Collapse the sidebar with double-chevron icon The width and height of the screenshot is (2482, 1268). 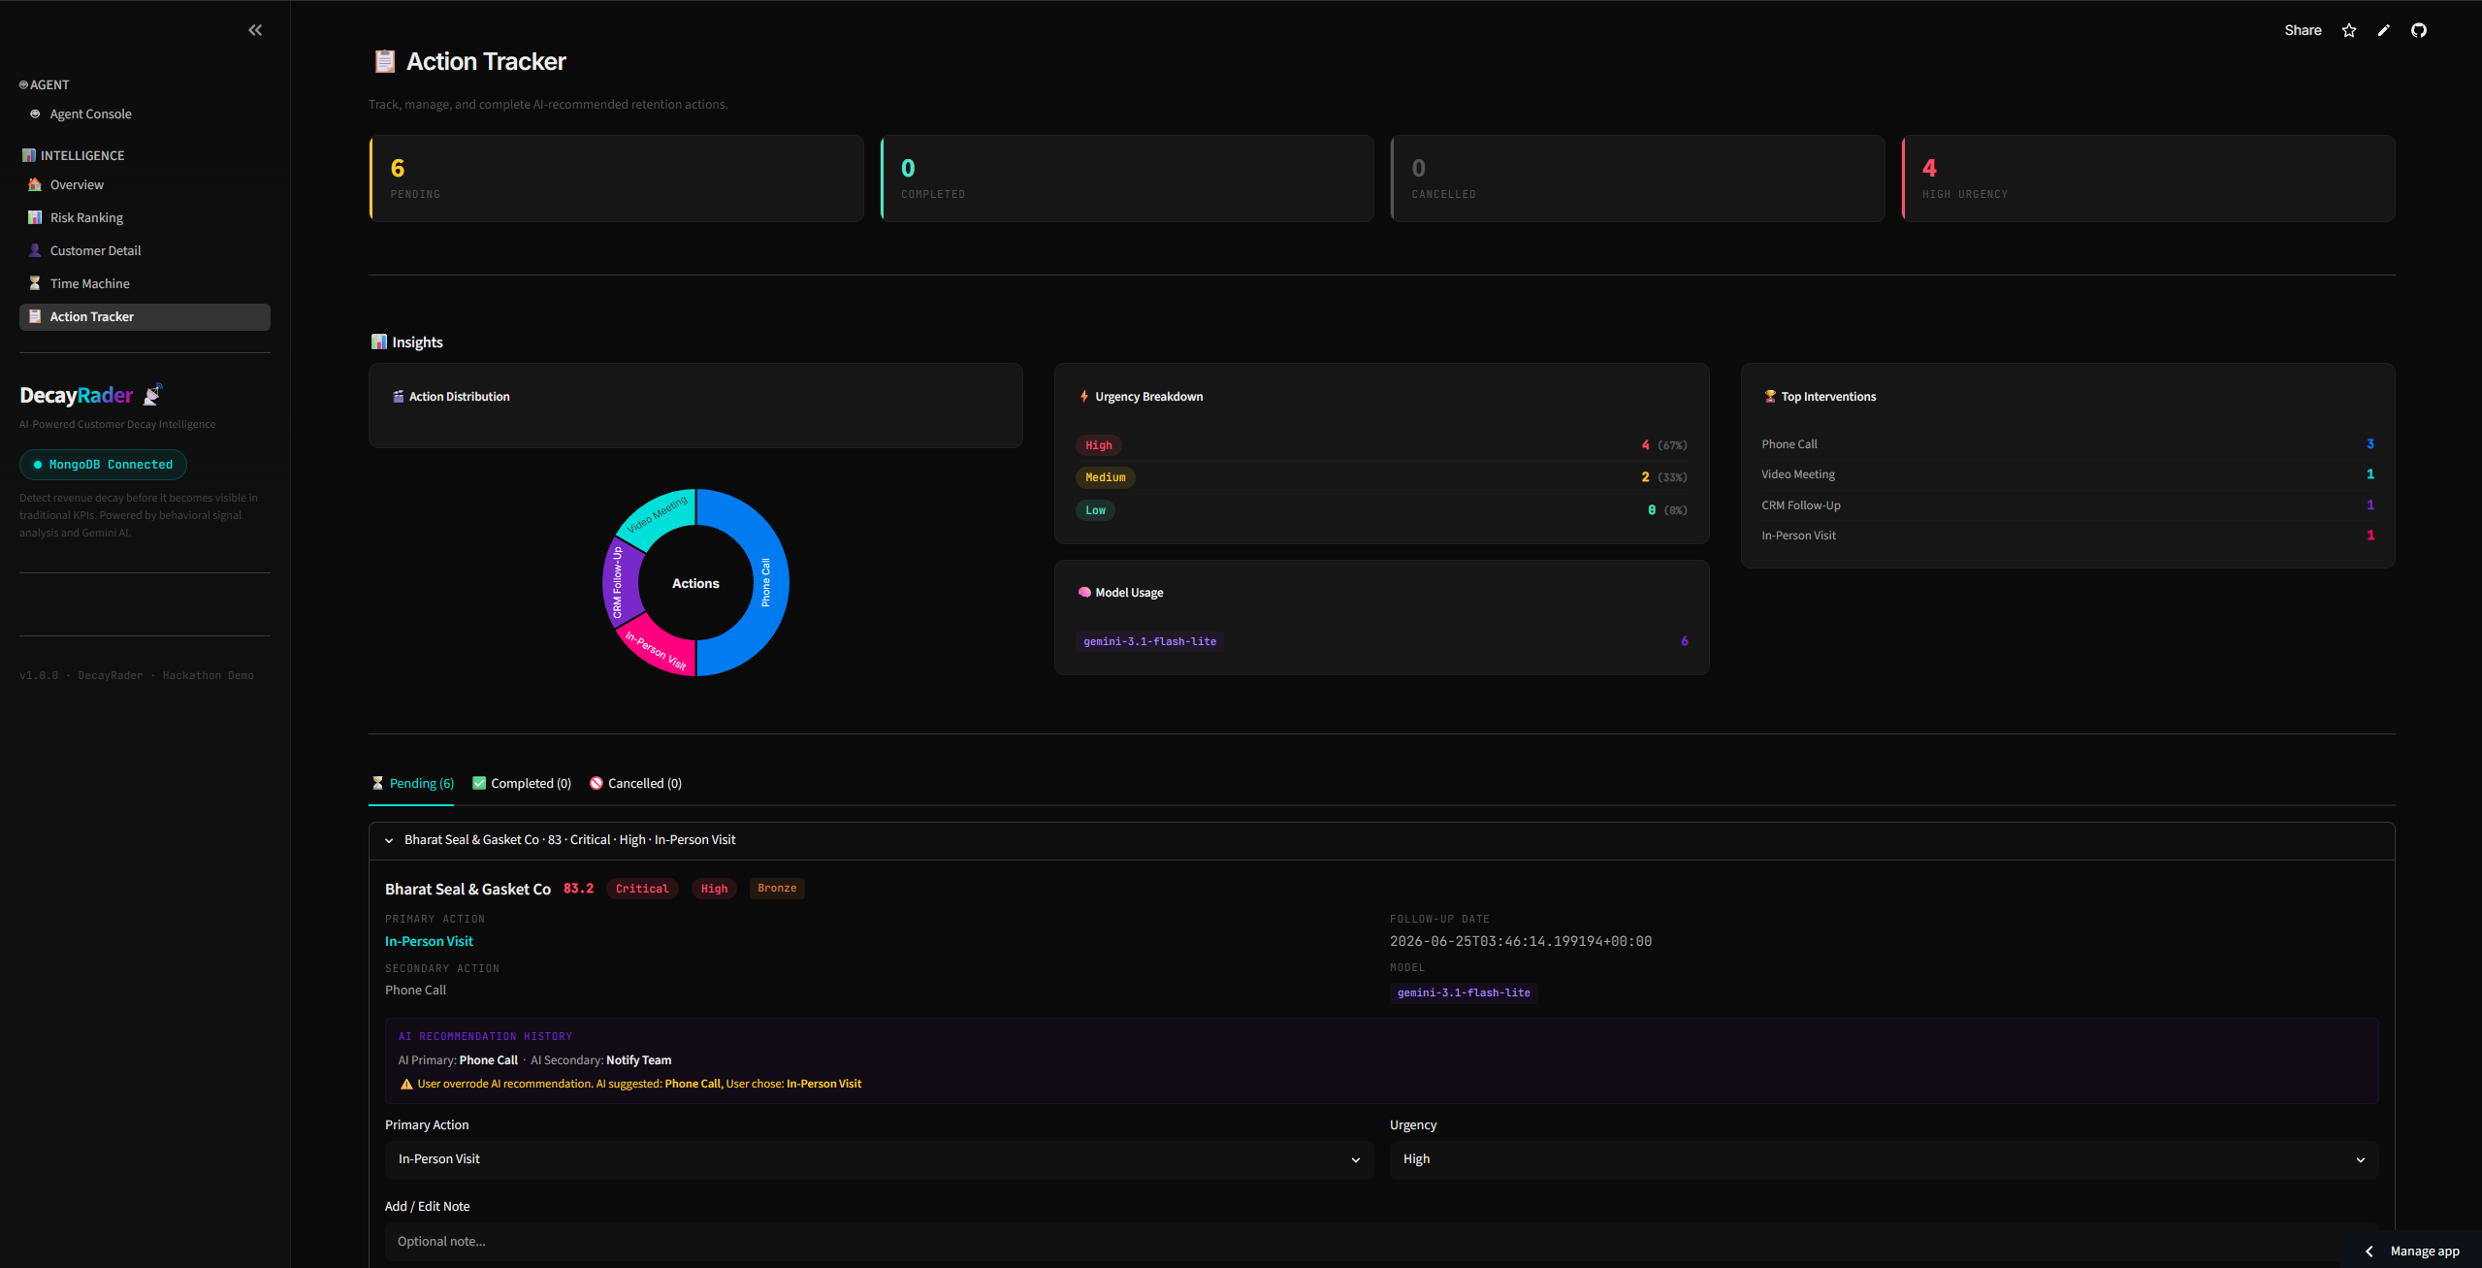(255, 30)
